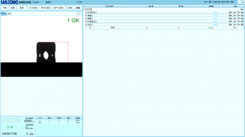Viewport: 245px width, 137px height.
Task: Switch to the 总览 overview tab
Action: tap(9, 14)
